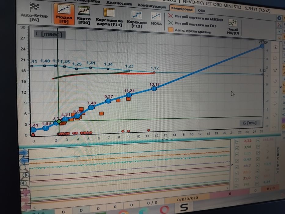The width and height of the screenshot is (285, 214).
Task: Click the crossed X icon at the right column bottom
Action: click(x=274, y=126)
